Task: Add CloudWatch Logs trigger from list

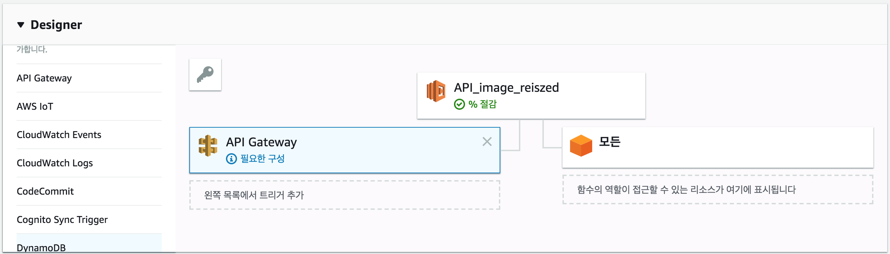Action: pos(89,163)
